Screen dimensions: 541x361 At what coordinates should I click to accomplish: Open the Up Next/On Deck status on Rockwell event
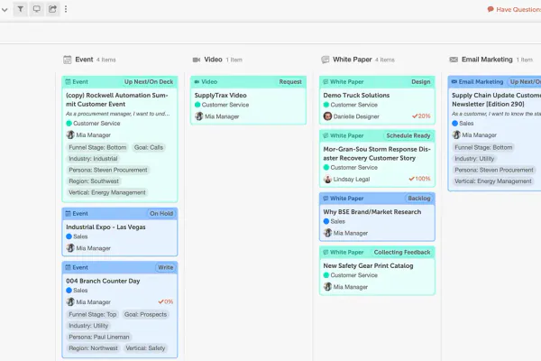click(149, 82)
